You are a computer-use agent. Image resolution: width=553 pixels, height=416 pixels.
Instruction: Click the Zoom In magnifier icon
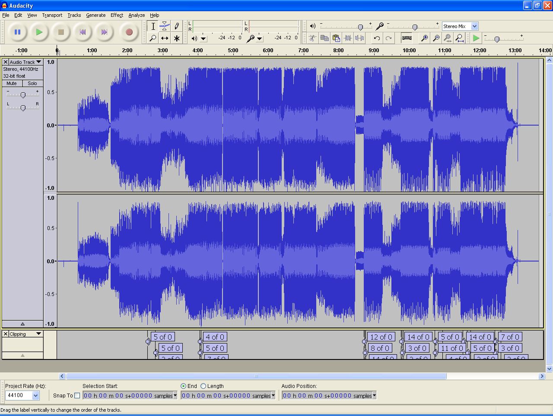[425, 38]
